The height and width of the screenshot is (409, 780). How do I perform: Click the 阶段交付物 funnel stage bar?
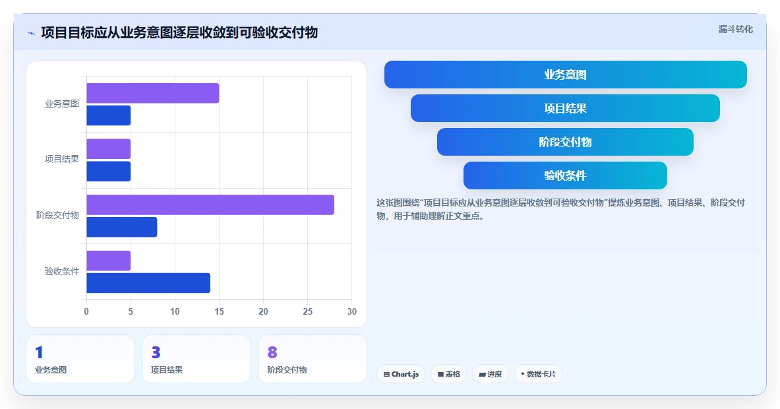pos(565,142)
